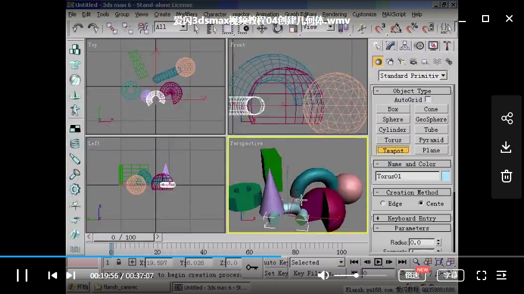Open the Utilities panel hammer tab

(x=447, y=46)
